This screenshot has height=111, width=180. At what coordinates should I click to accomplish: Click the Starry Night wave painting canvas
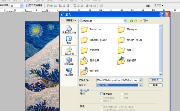[x=42, y=66]
